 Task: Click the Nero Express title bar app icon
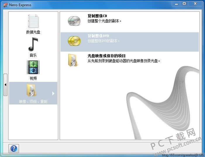click(x=5, y=5)
